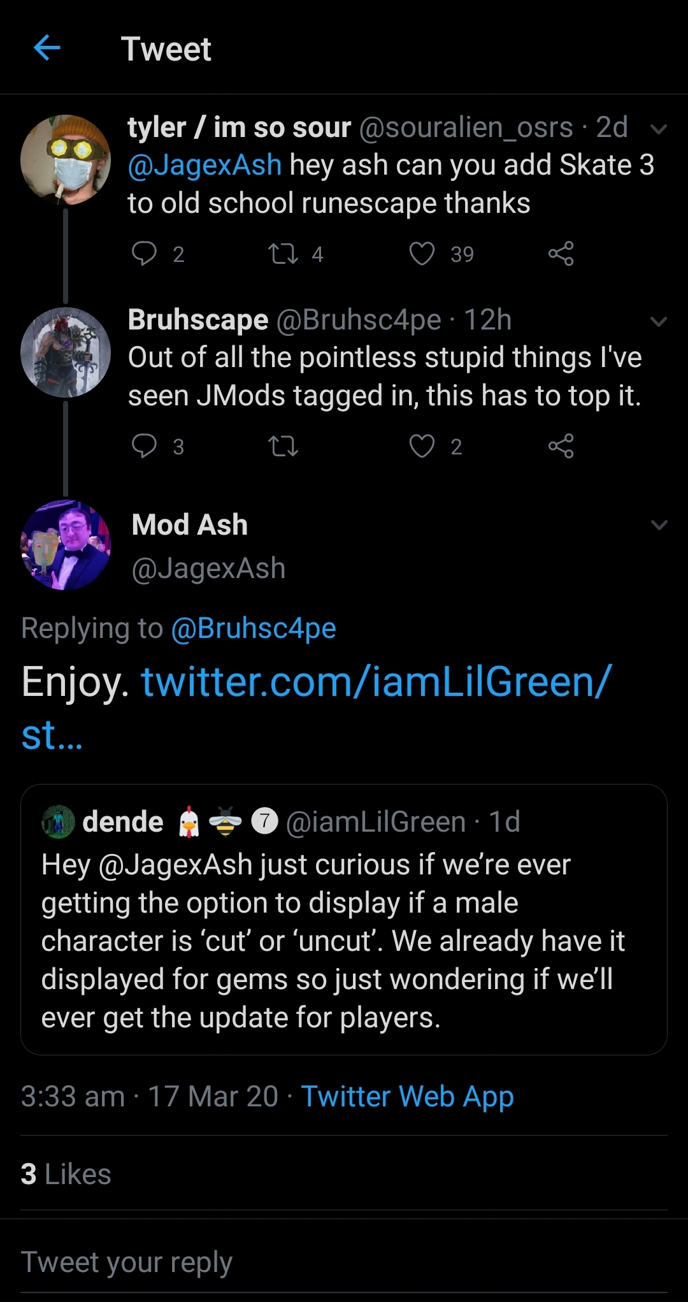This screenshot has width=688, height=1302.
Task: Retweet tyler's Skate 3 tweet
Action: coord(283,254)
